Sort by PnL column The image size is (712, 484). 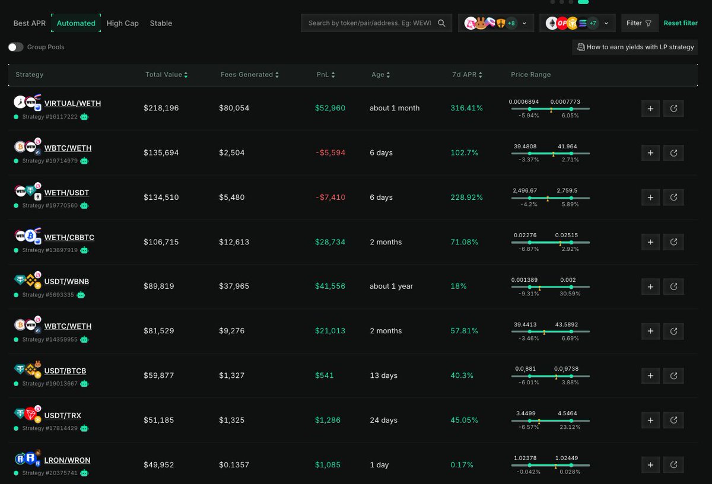pos(326,75)
